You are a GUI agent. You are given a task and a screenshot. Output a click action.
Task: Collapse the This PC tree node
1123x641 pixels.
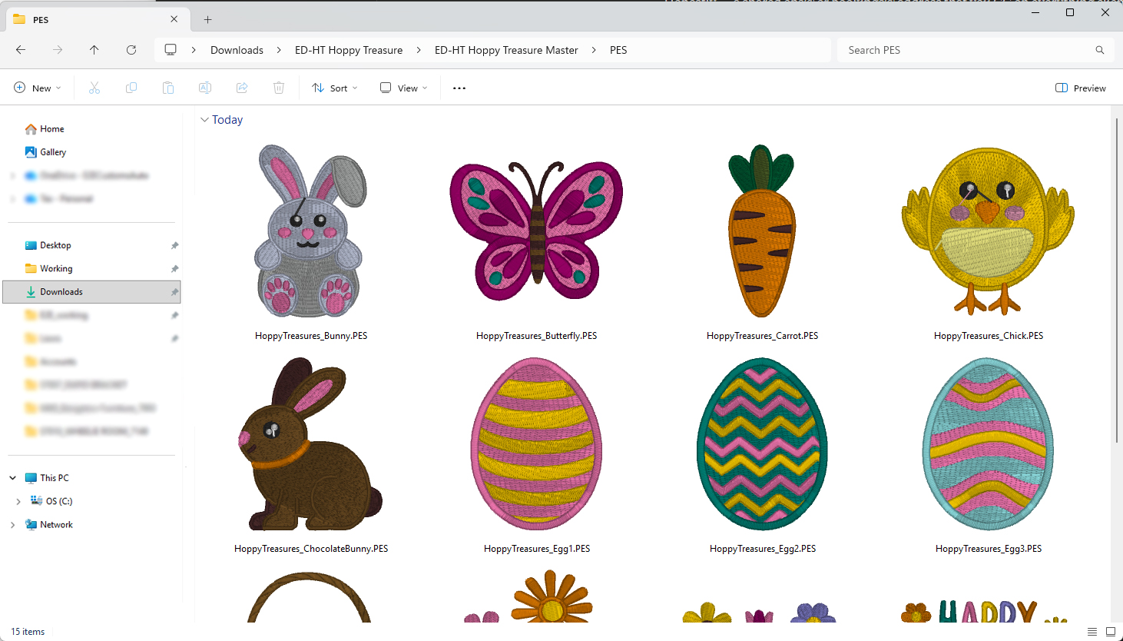[13, 478]
